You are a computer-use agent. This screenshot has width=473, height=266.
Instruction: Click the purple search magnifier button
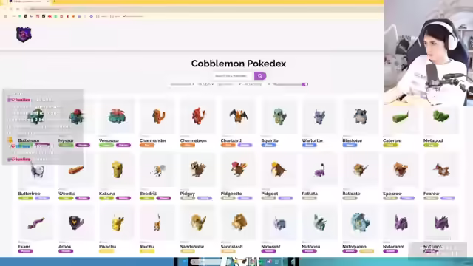[260, 76]
